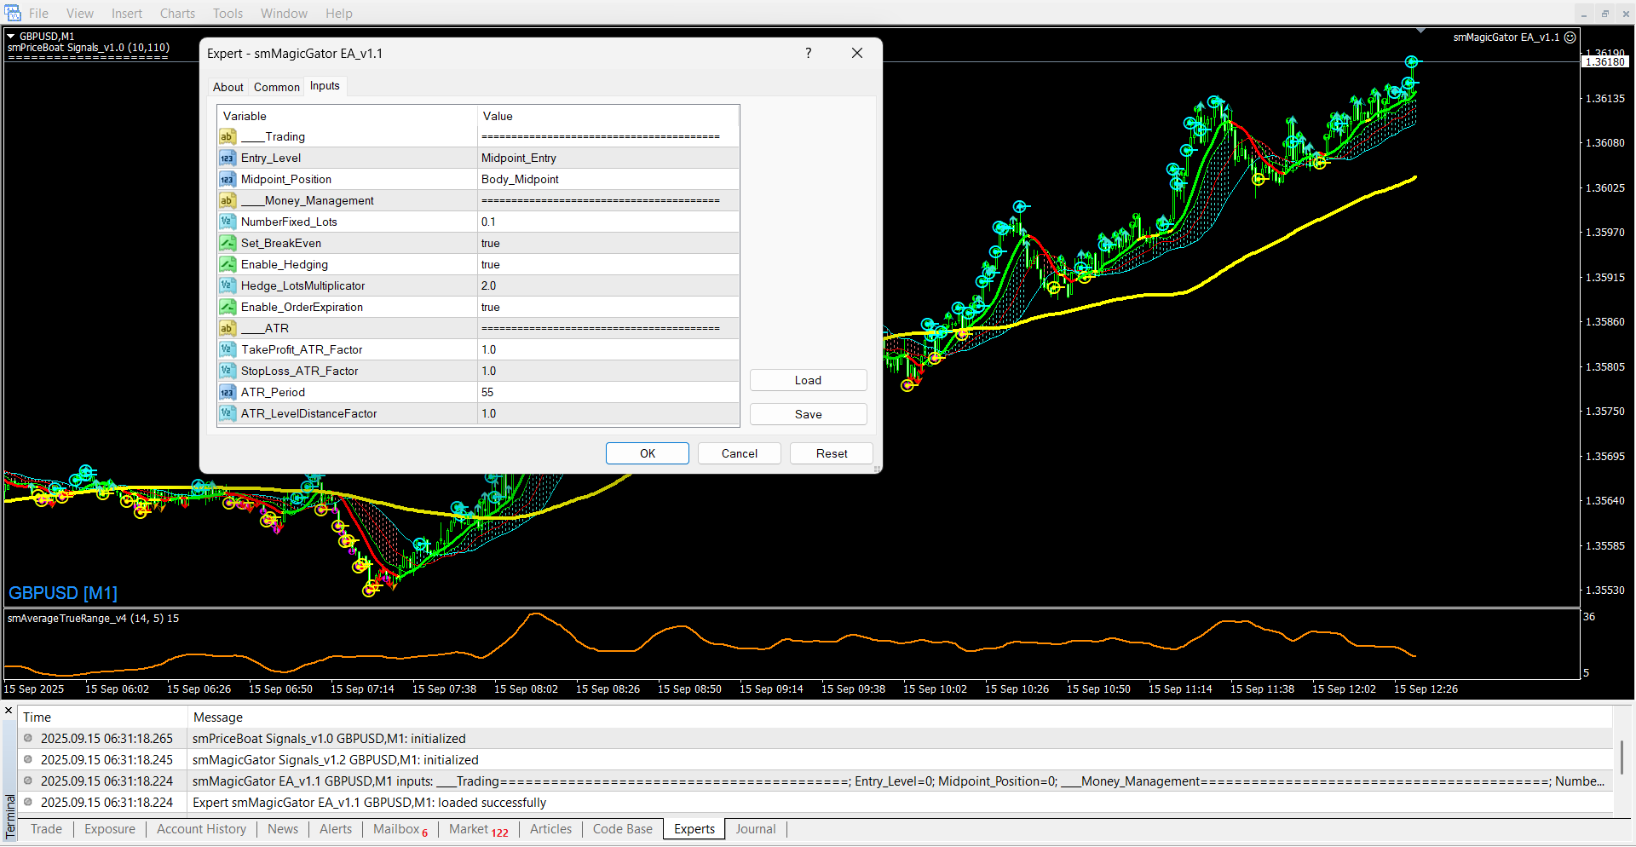Switch to the Common tab
Image resolution: width=1636 pixels, height=847 pixels.
click(x=276, y=87)
